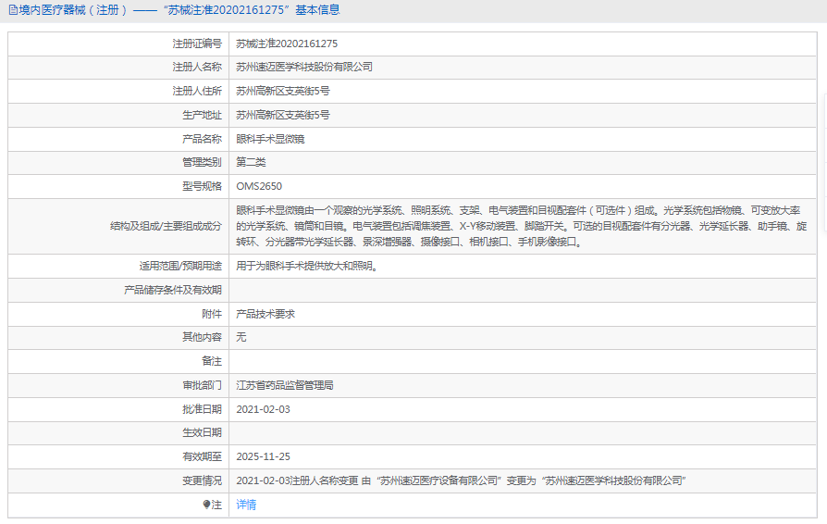Click the 批准日期 row label
Image resolution: width=827 pixels, height=524 pixels.
point(202,409)
